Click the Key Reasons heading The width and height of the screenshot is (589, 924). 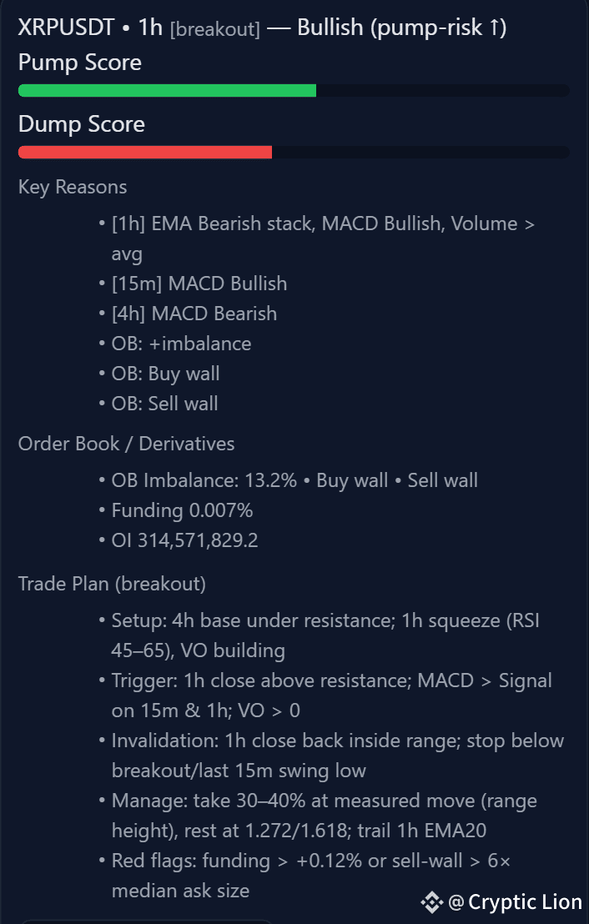tap(73, 188)
